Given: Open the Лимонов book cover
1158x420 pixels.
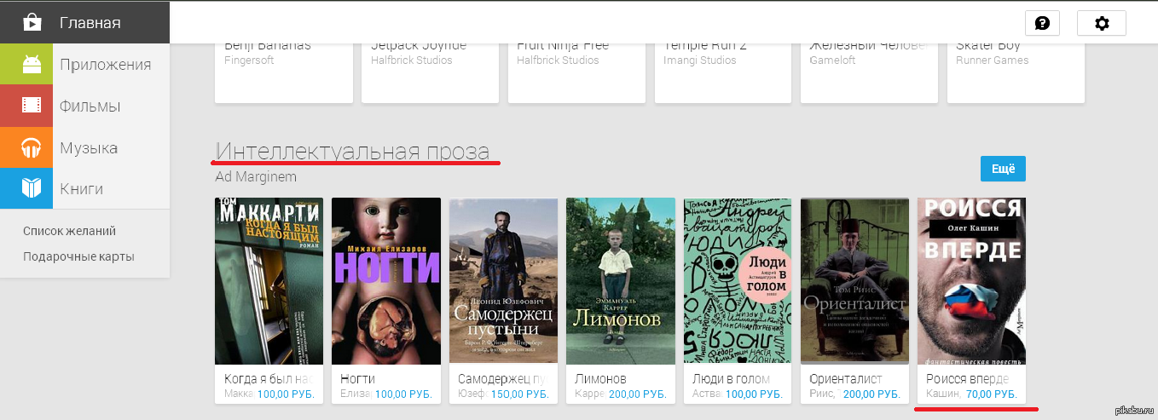Looking at the screenshot, I should 621,281.
